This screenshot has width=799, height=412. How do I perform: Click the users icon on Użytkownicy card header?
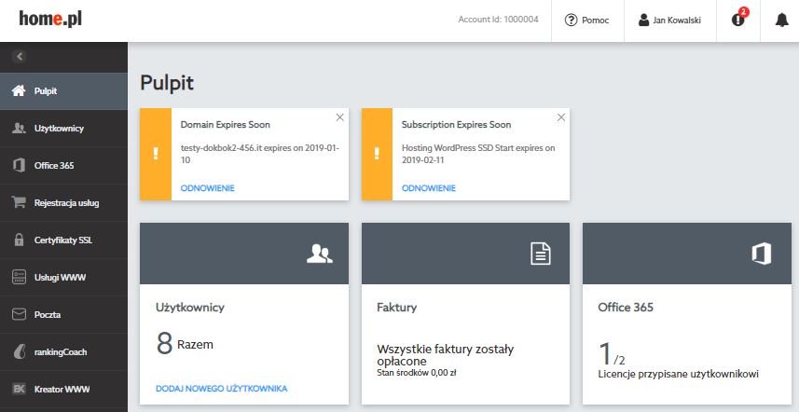(320, 254)
